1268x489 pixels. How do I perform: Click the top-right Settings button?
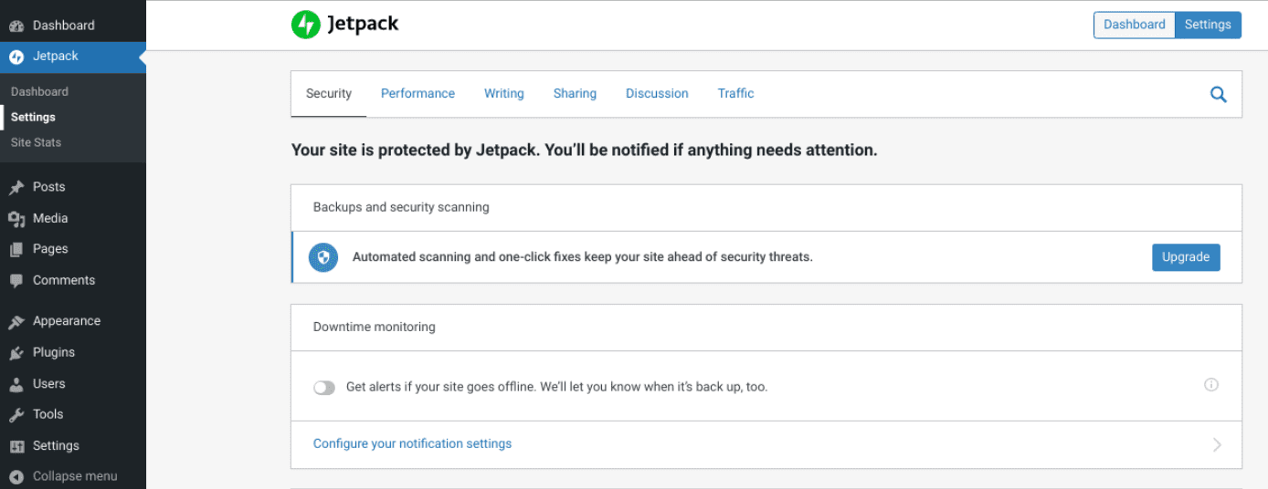(x=1208, y=25)
